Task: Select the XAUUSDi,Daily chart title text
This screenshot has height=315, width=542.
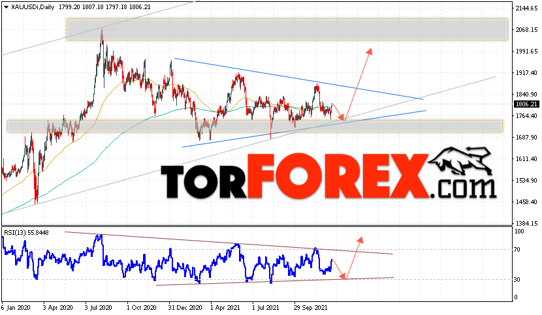Action: click(33, 7)
